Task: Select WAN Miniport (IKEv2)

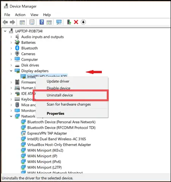Action: point(45,151)
